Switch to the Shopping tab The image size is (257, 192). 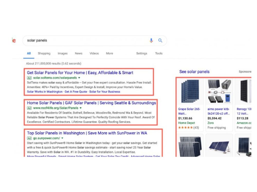44,54
